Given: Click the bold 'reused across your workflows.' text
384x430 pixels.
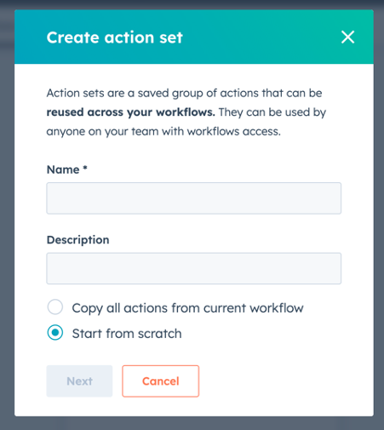Looking at the screenshot, I should coord(131,112).
